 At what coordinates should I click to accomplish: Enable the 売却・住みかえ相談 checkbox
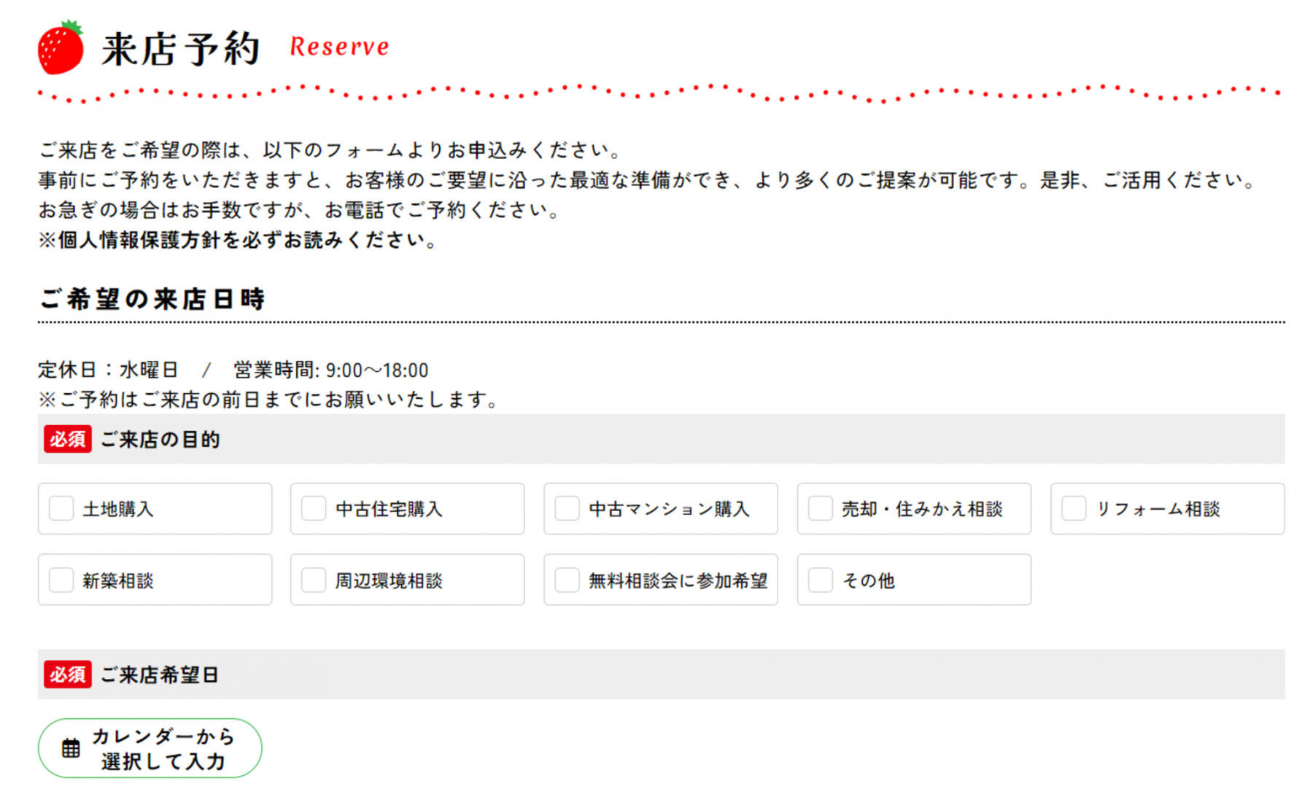pos(820,508)
